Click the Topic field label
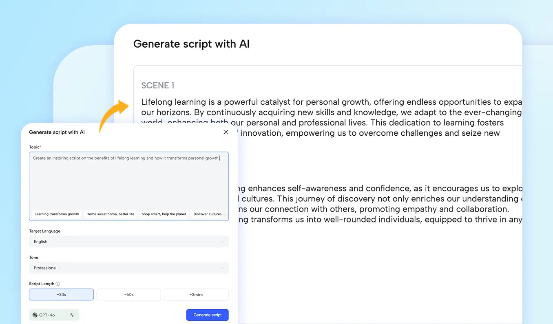This screenshot has width=553, height=324. pyautogui.click(x=35, y=147)
